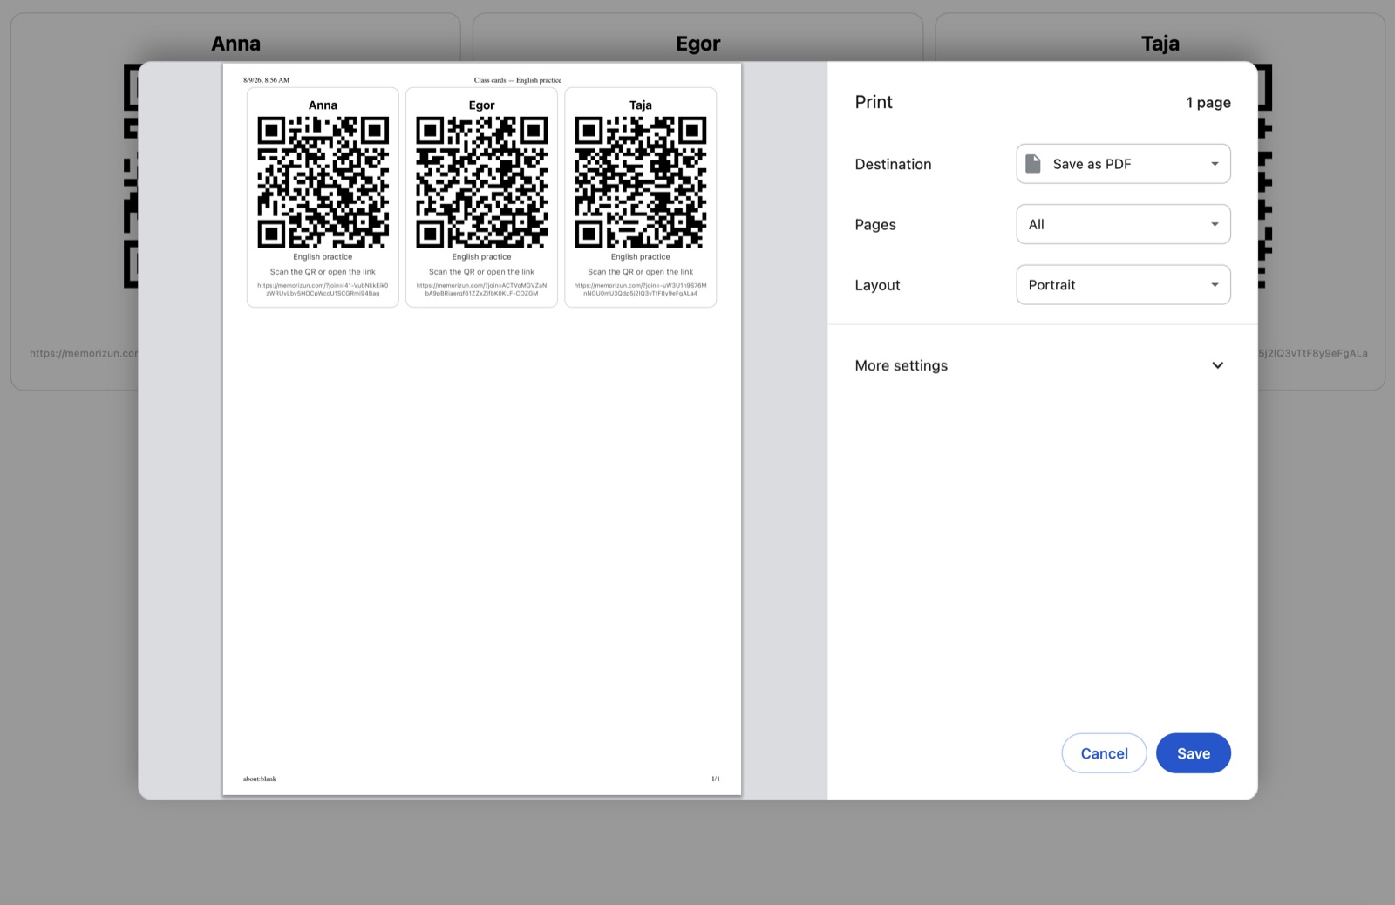Click Egor's QR code in print preview
Screen dimensions: 1395x905
[481, 183]
